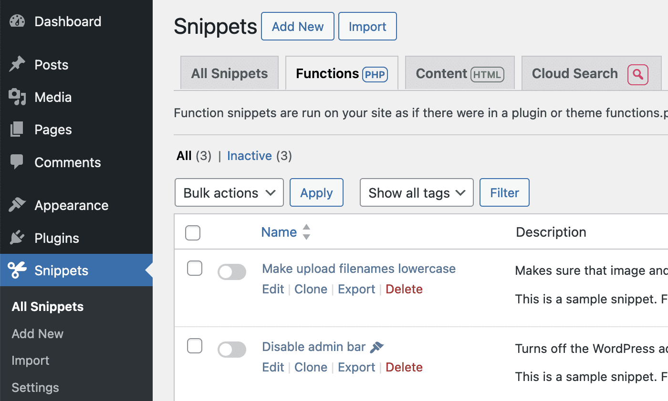Open Settings in the Snippets submenu
668x401 pixels.
click(35, 387)
